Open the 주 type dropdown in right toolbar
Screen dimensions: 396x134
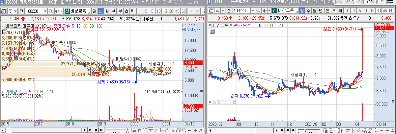(x=223, y=11)
